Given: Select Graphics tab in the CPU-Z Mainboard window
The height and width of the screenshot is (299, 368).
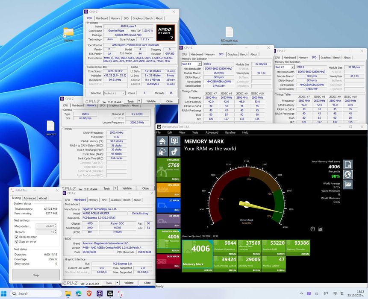Looking at the screenshot, I should click(x=115, y=200).
